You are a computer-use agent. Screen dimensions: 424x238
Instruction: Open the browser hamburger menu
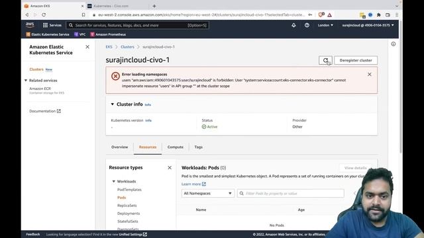click(397, 15)
